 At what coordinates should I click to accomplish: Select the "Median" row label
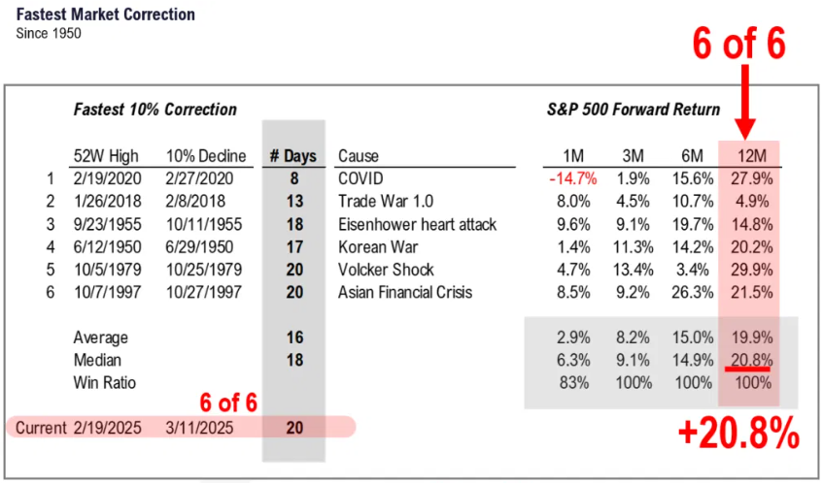tap(99, 360)
